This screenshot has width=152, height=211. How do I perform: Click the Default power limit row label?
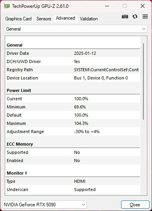[14, 115]
